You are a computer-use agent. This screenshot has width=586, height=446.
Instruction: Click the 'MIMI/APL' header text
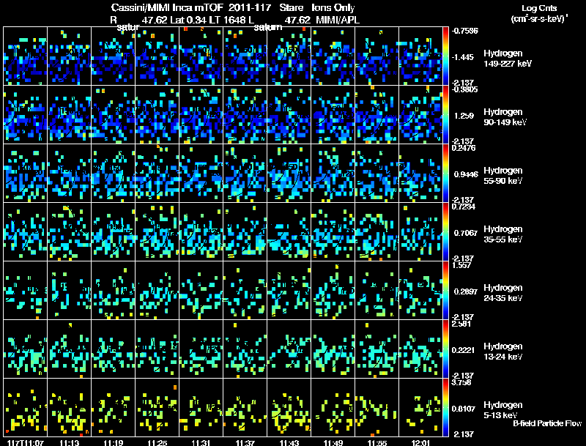[x=338, y=20]
